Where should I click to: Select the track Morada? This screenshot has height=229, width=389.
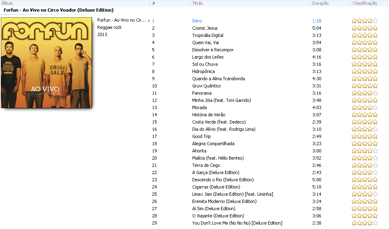click(x=199, y=107)
